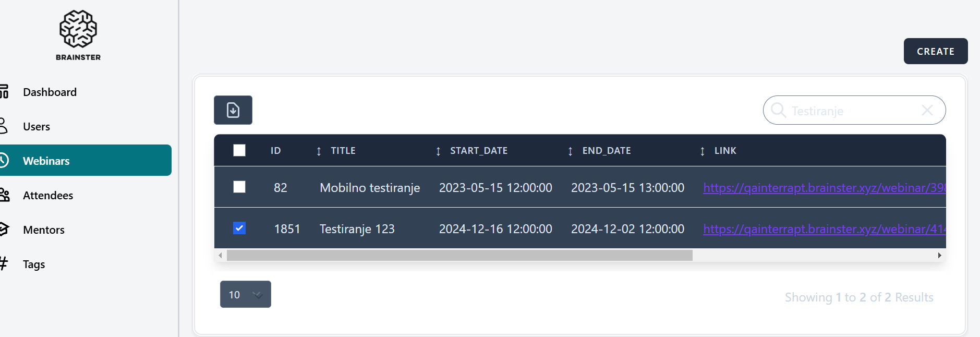Click the Tags hash icon
980x337 pixels.
pyautogui.click(x=4, y=263)
